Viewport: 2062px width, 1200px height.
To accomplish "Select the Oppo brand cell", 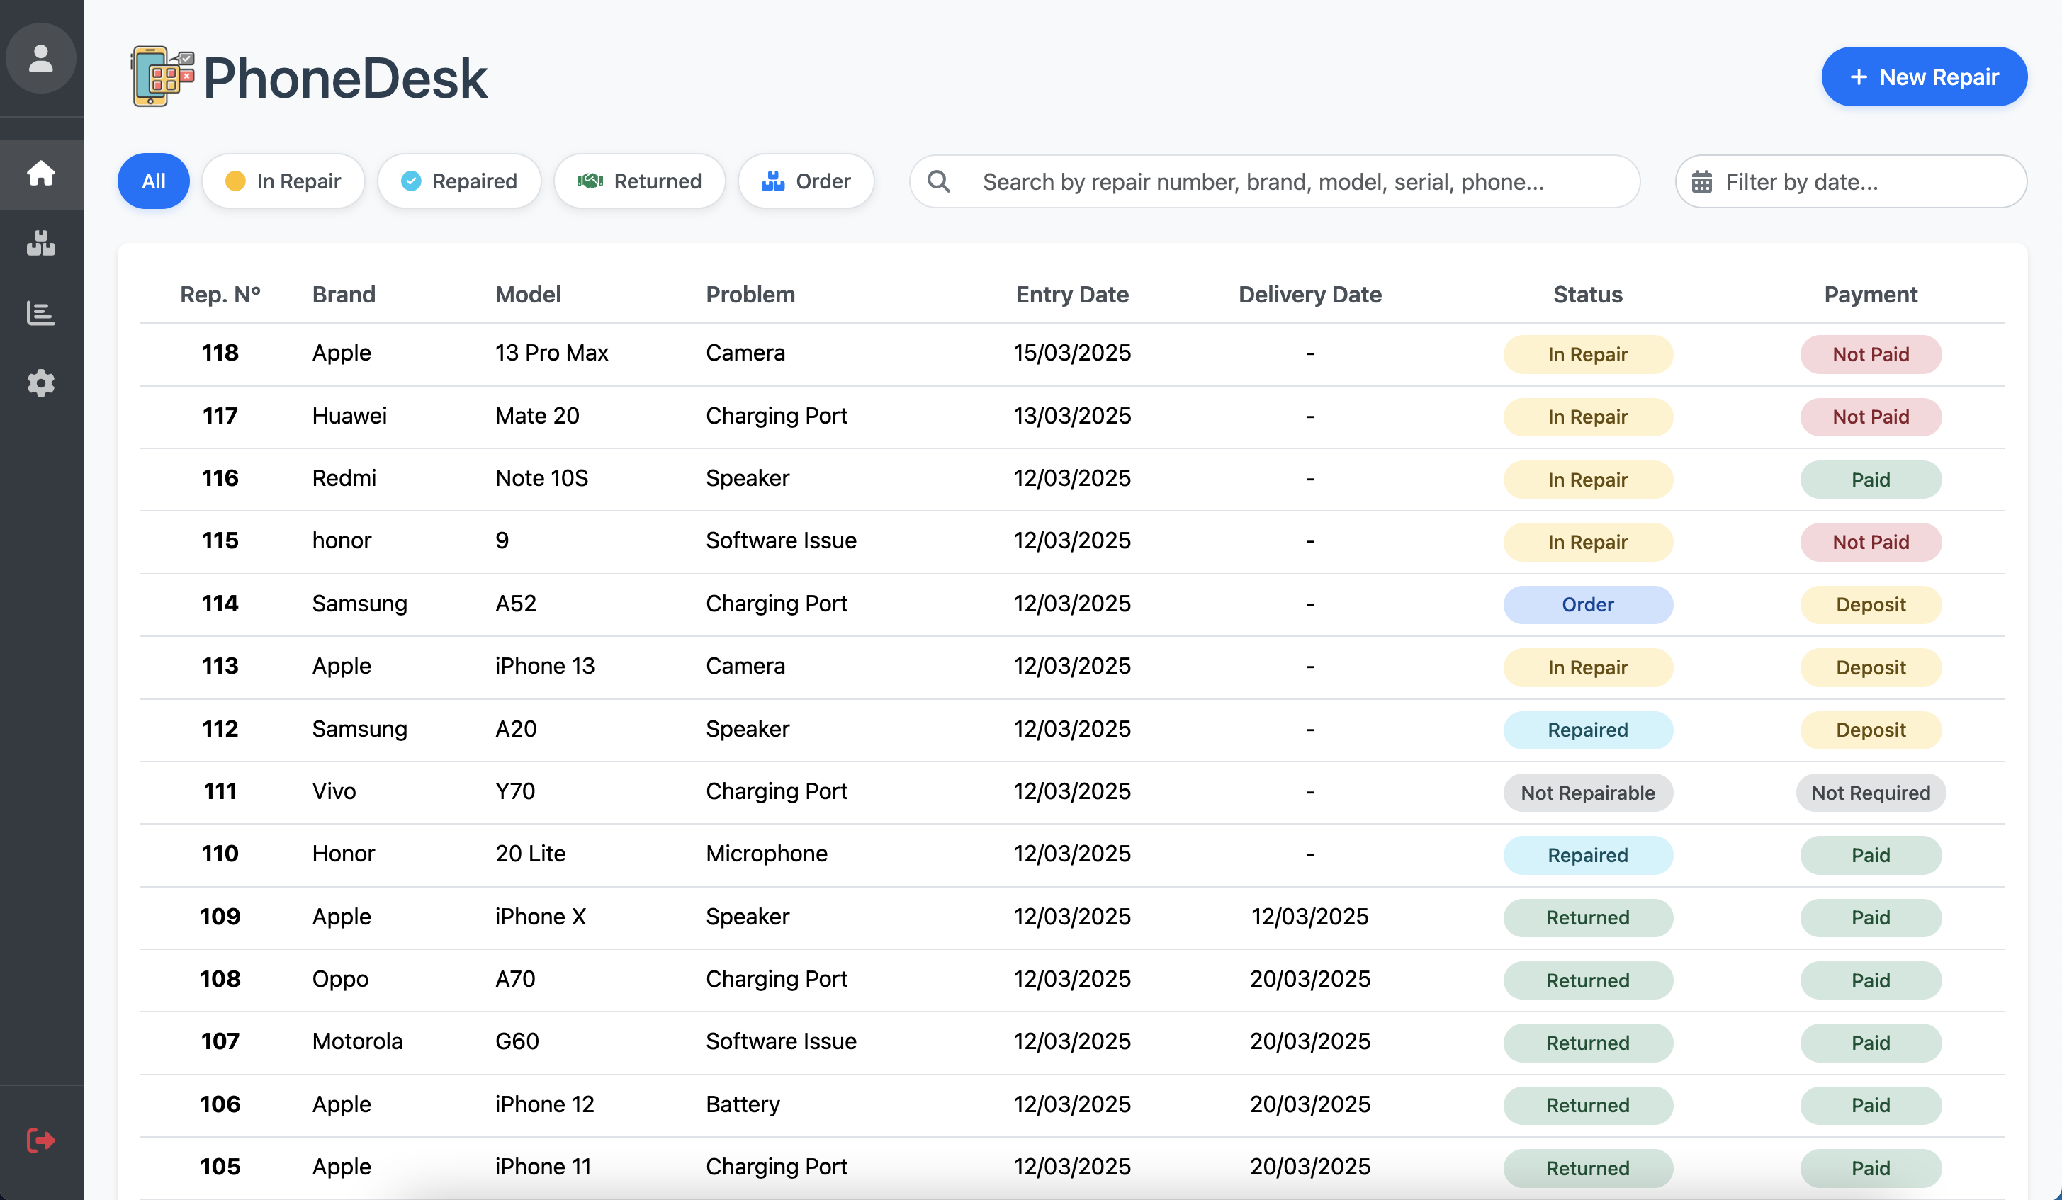I will 340,979.
